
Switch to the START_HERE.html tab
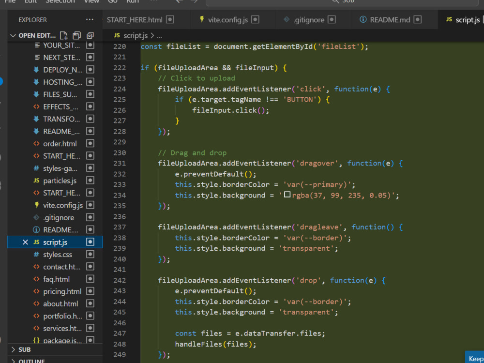[135, 20]
